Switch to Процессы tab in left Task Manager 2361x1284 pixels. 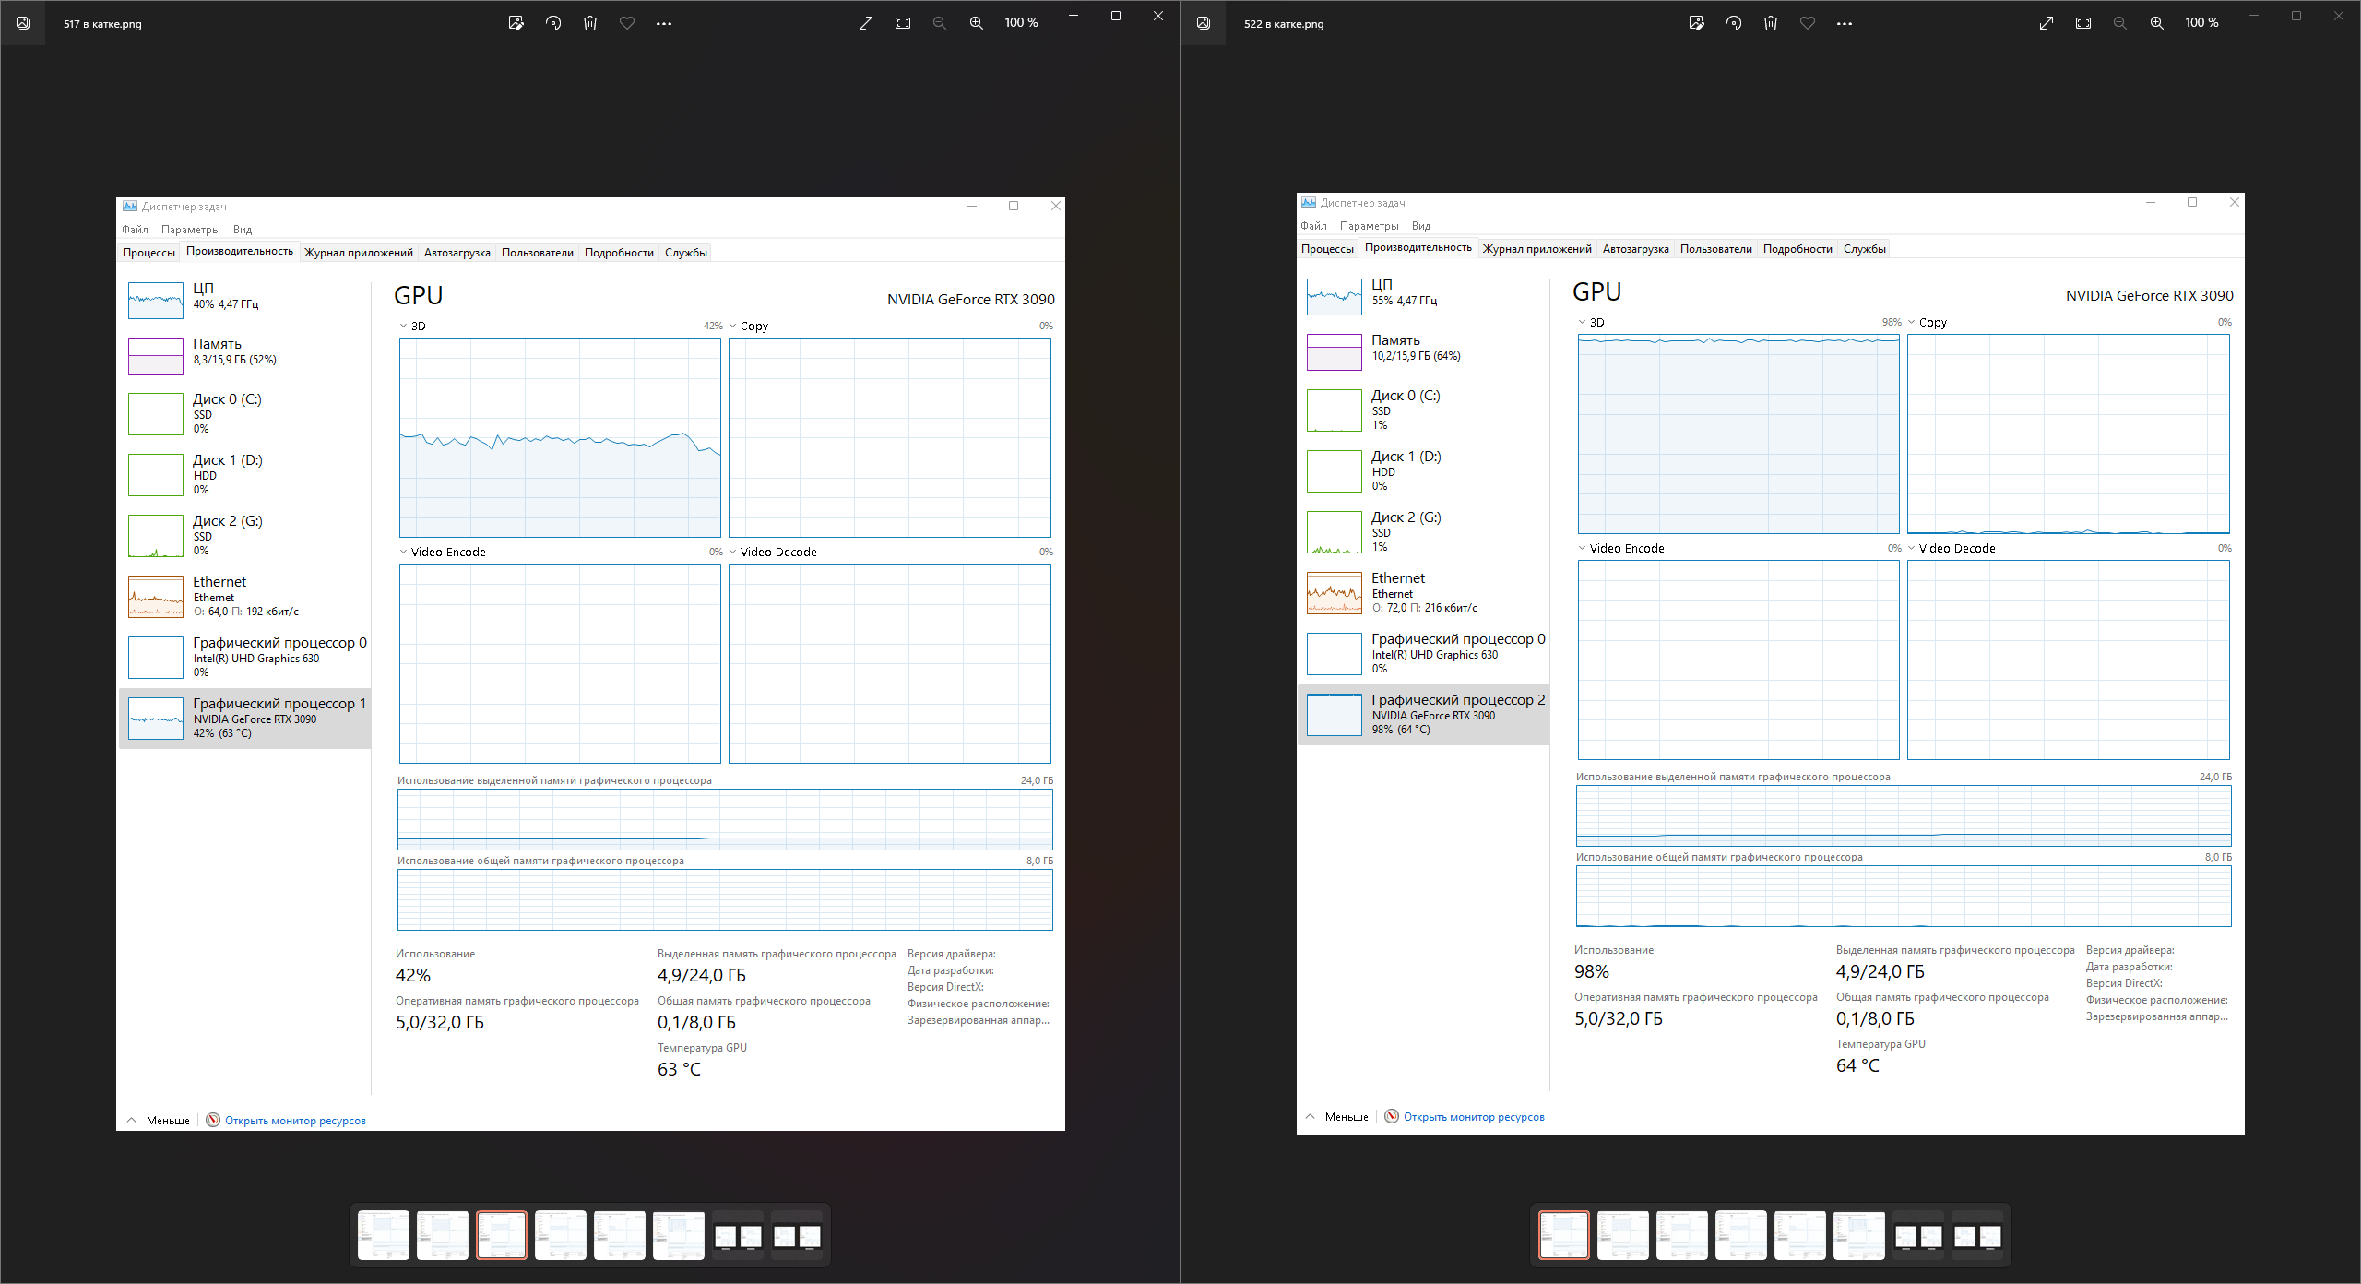[148, 252]
